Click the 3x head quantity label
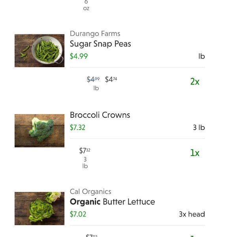This screenshot has width=237, height=237. 192,214
